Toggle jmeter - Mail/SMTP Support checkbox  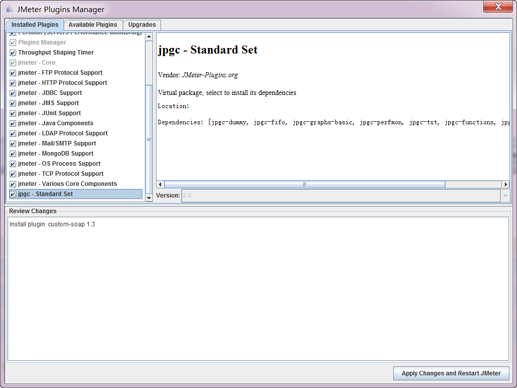(13, 144)
